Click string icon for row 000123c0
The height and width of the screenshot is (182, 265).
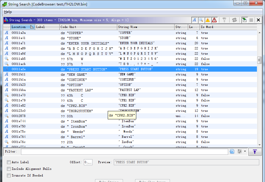pyautogui.click(x=6, y=111)
